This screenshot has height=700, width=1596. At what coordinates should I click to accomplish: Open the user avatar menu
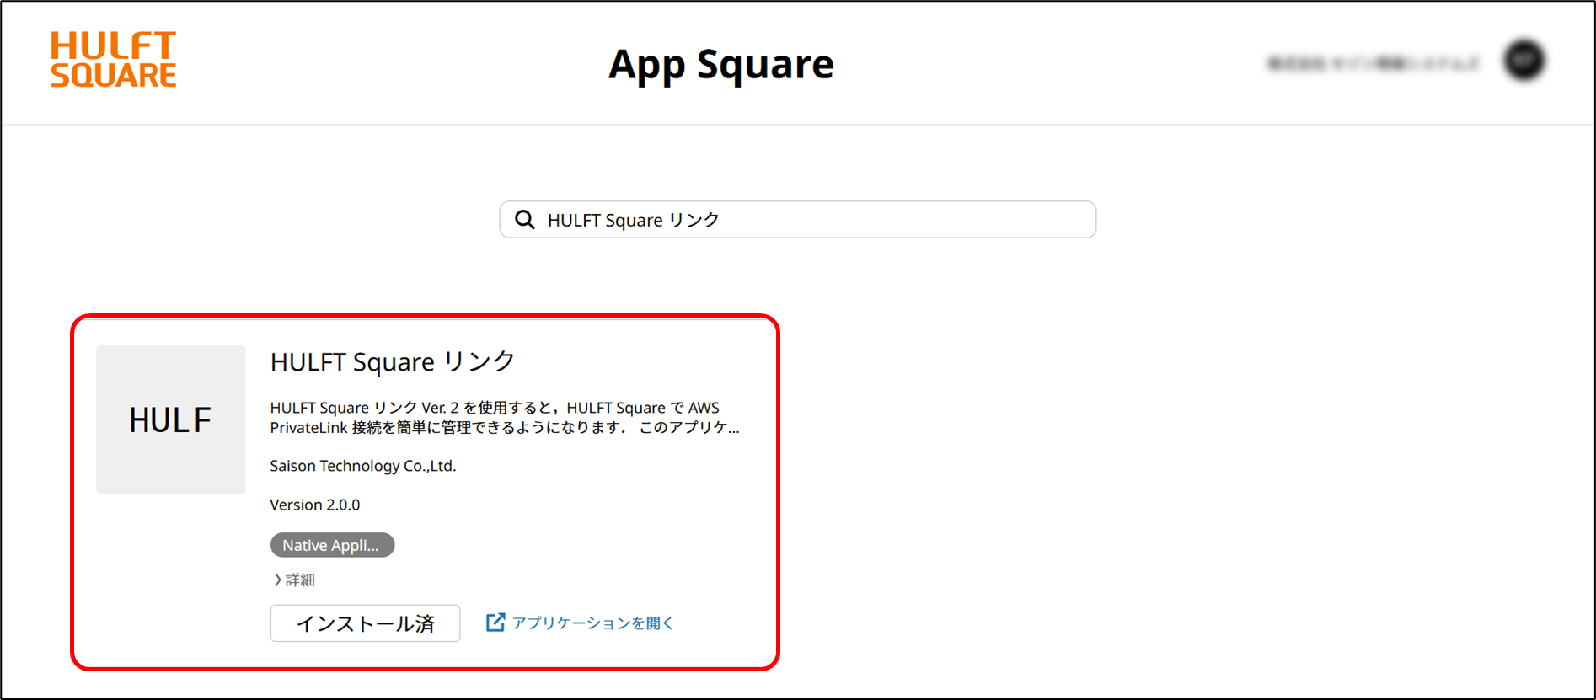pyautogui.click(x=1524, y=61)
